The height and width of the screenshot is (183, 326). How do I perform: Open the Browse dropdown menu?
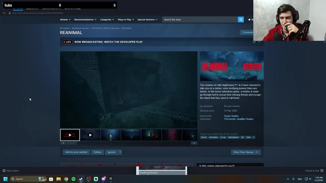tap(65, 20)
